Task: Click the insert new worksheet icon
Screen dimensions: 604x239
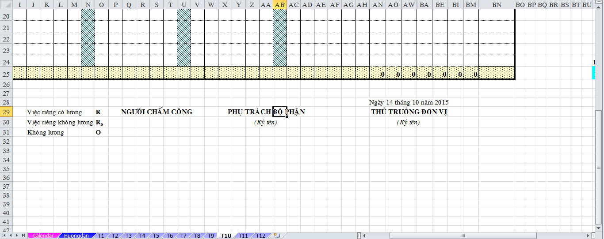Action: tap(277, 236)
